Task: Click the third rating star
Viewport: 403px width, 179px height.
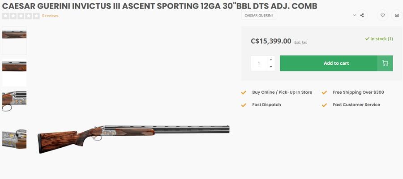Action: tap(21, 16)
